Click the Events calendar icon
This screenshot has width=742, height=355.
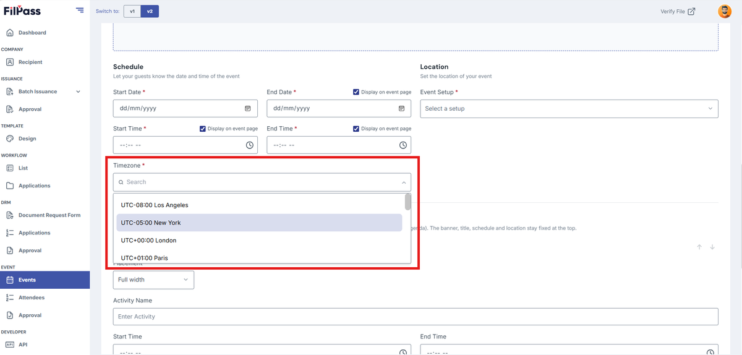(10, 280)
